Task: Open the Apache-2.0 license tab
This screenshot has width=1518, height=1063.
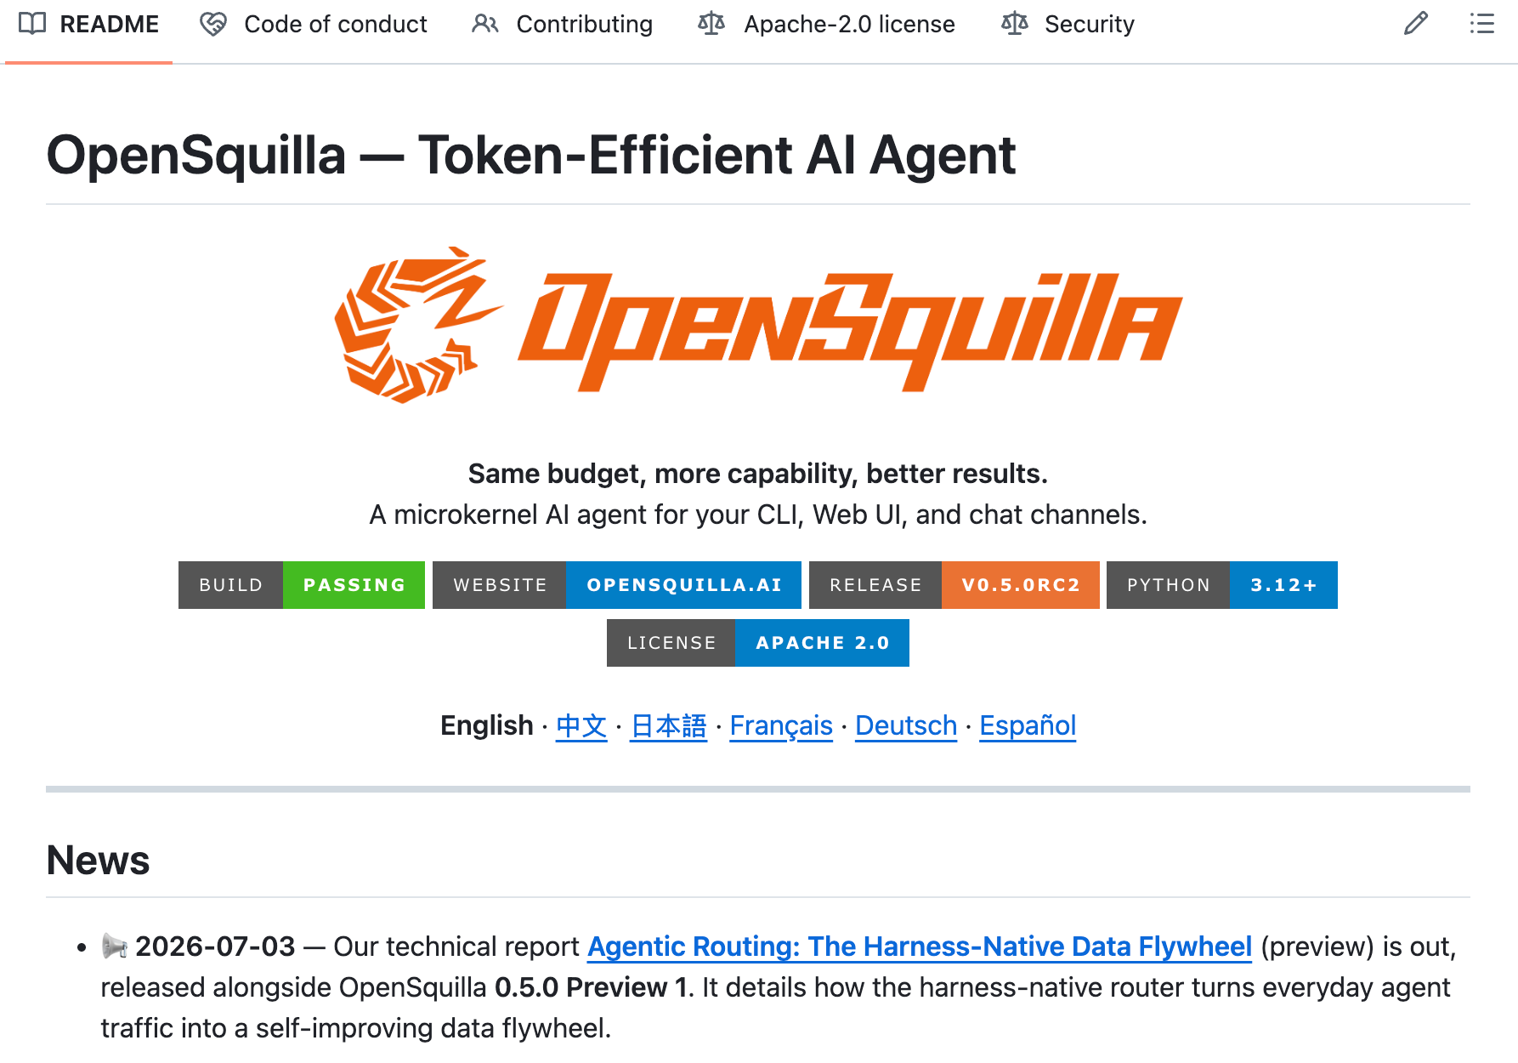Action: point(827,25)
